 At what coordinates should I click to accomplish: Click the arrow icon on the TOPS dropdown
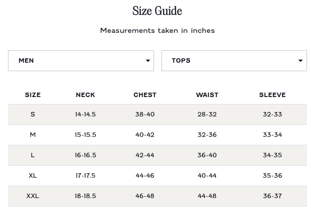301,61
